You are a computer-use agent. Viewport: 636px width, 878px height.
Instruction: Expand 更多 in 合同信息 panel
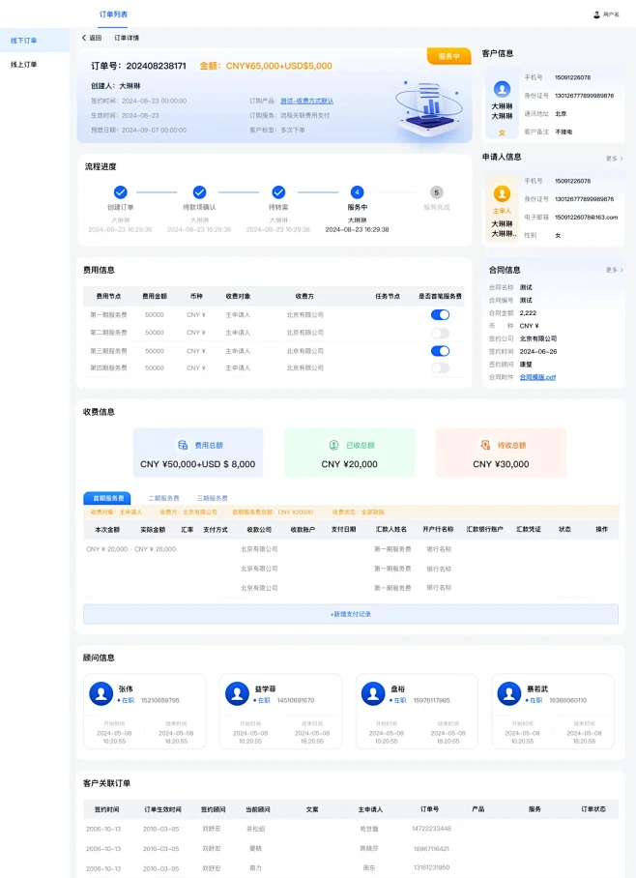point(614,270)
